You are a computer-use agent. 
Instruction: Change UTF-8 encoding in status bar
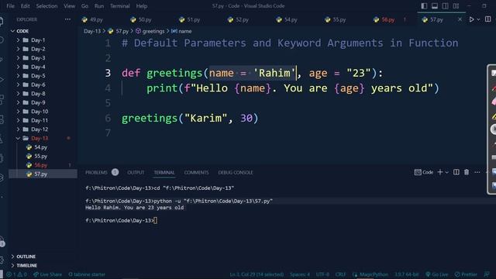coord(322,274)
